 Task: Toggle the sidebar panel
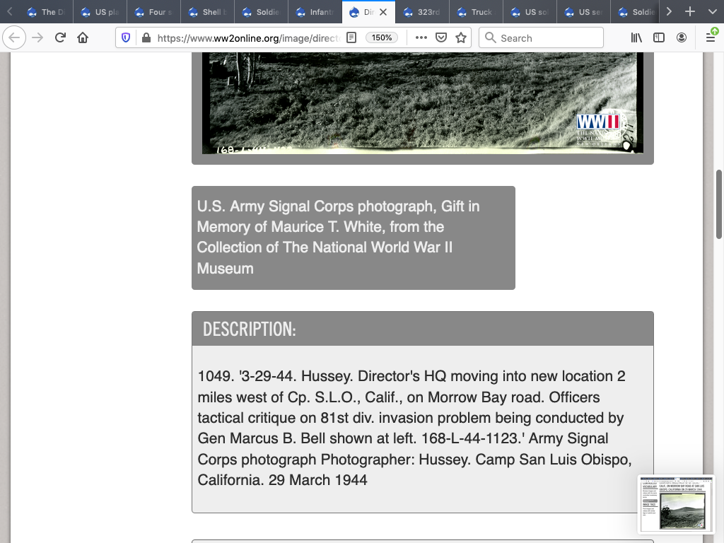tap(659, 37)
